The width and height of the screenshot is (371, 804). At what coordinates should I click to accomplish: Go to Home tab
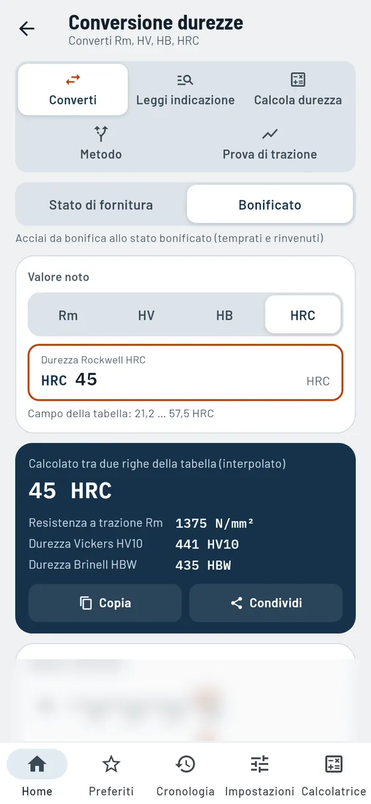pos(37,773)
